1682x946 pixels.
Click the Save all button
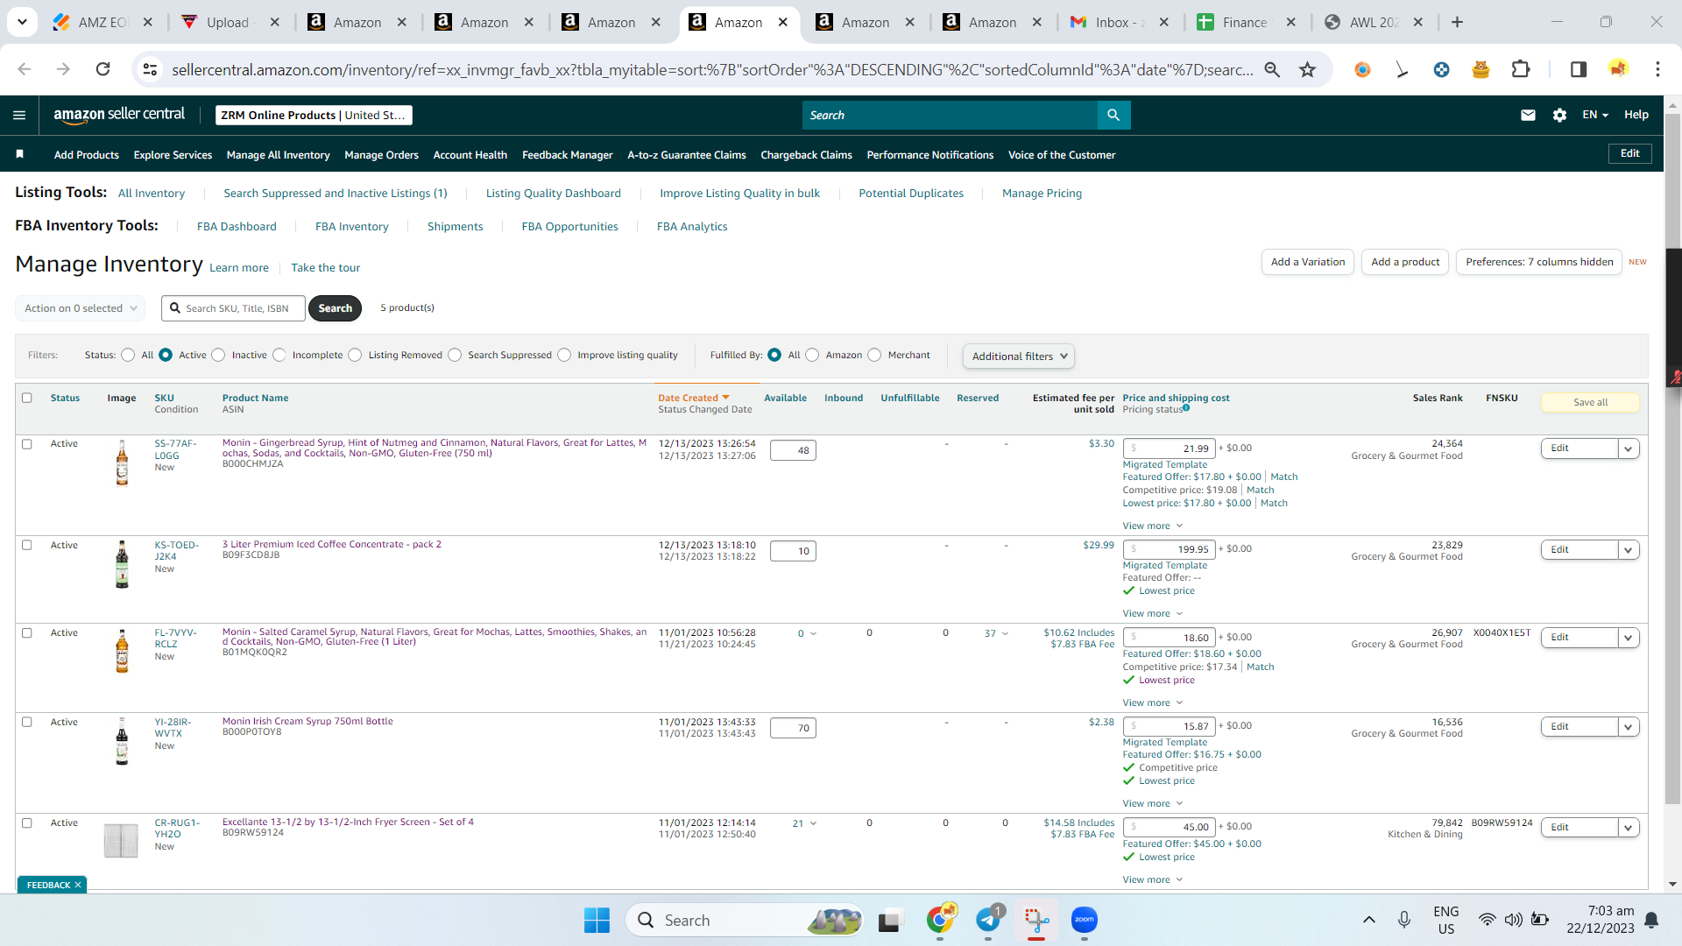pyautogui.click(x=1590, y=402)
